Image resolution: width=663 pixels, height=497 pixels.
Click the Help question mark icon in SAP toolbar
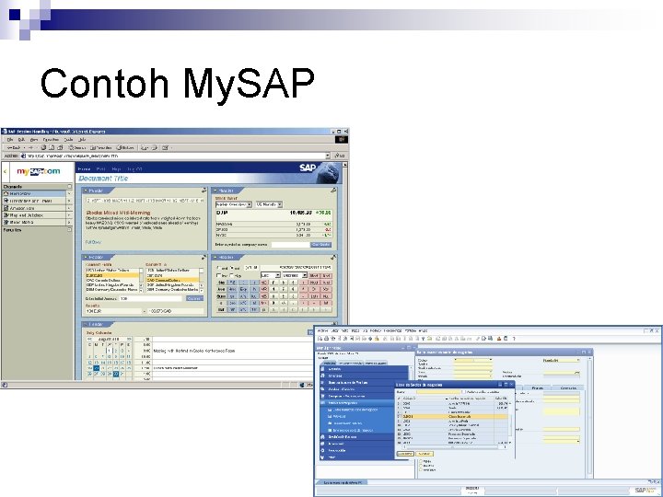[514, 339]
